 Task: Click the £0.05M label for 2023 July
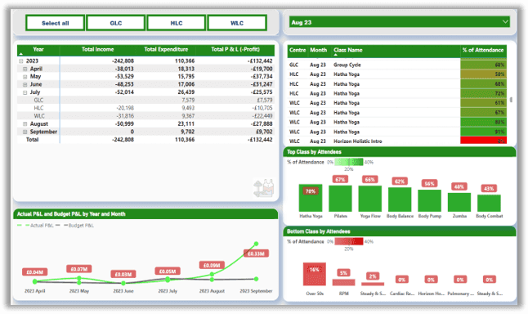pos(168,271)
